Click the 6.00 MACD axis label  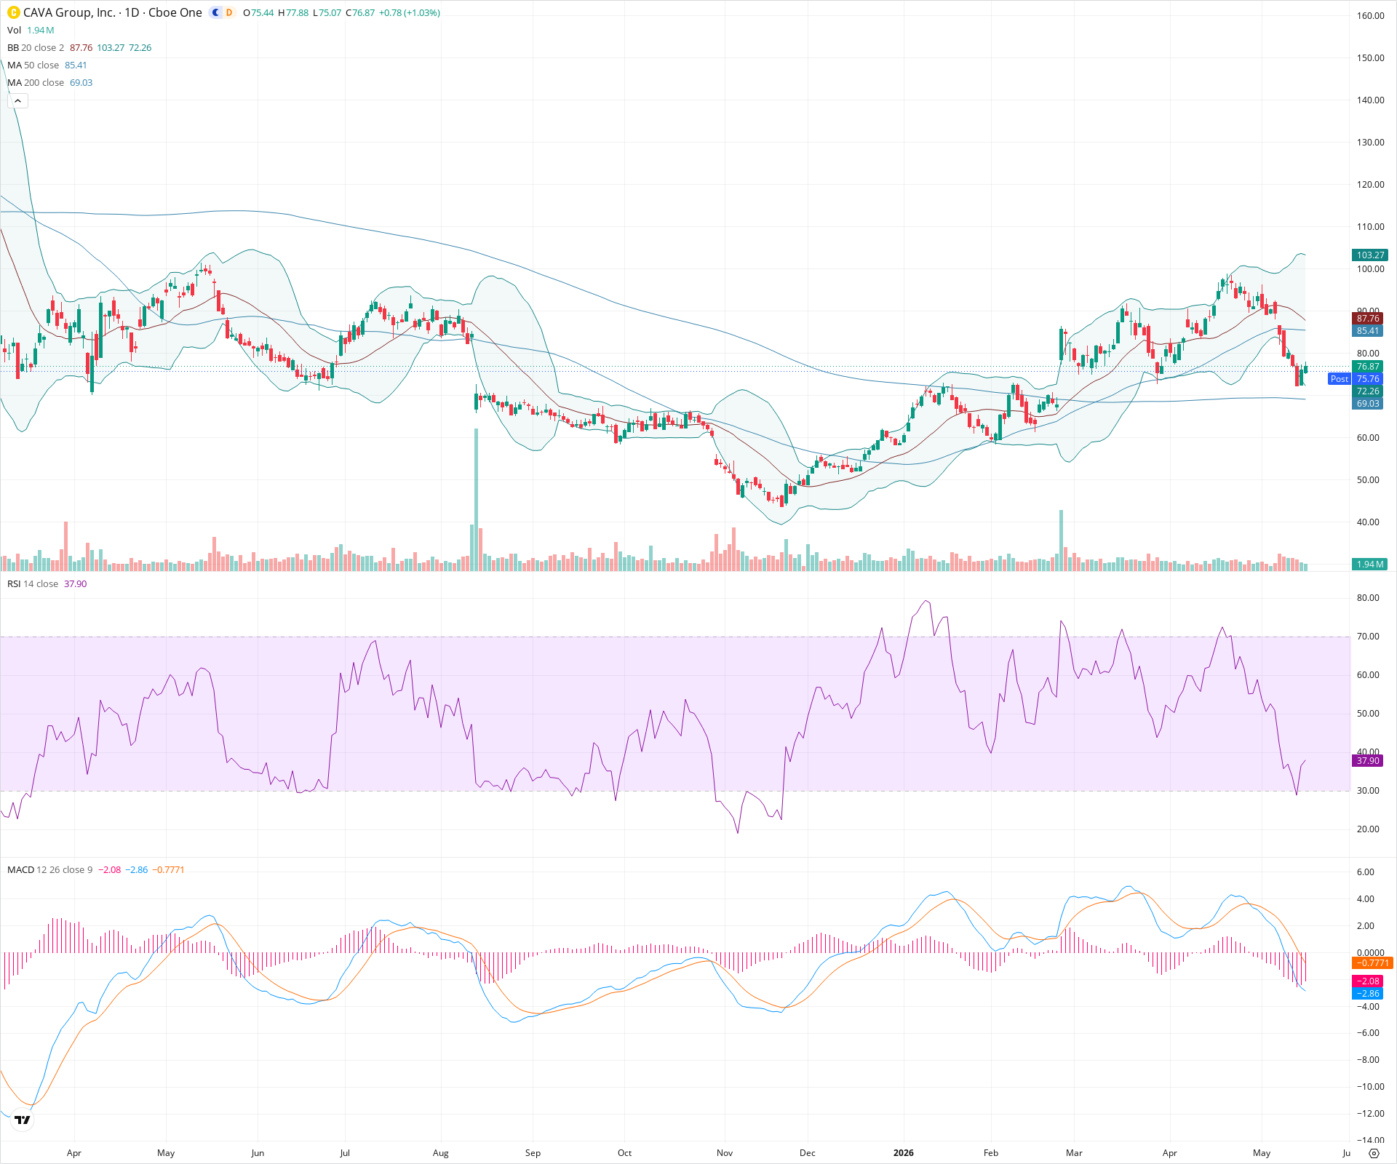1366,872
